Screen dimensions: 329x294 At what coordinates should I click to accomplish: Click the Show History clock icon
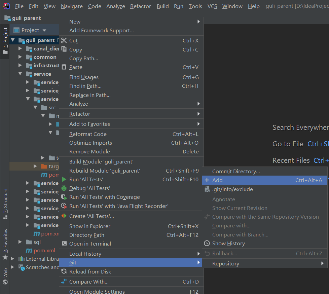tap(207, 243)
